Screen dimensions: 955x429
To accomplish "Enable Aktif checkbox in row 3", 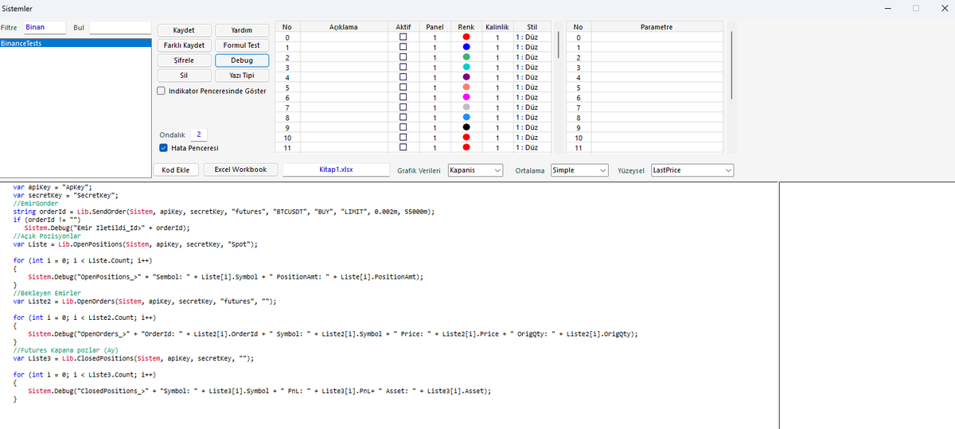I will click(x=403, y=68).
